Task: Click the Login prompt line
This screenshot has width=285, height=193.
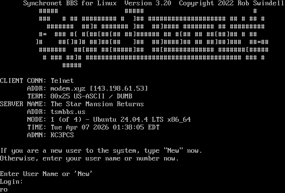Action: coord(12,182)
